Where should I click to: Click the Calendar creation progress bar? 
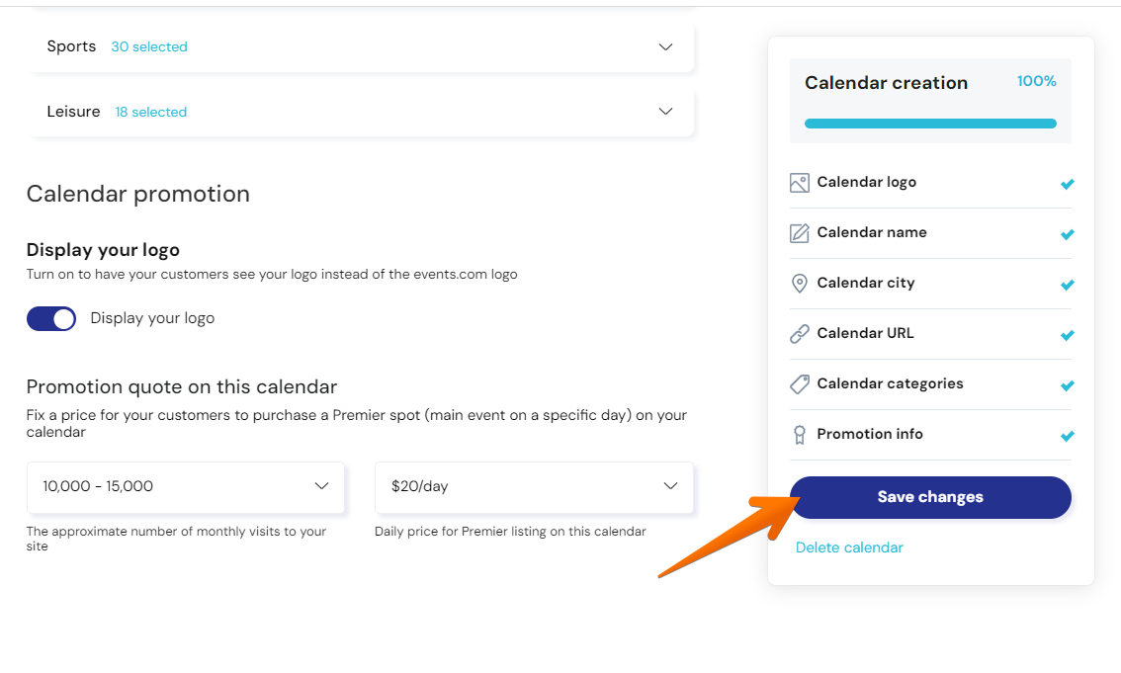tap(930, 124)
